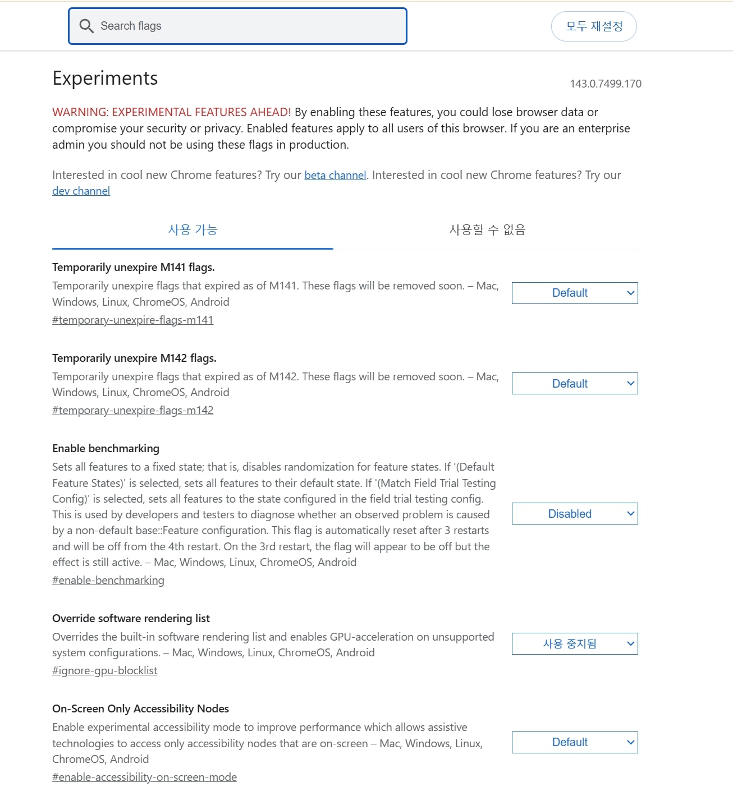The width and height of the screenshot is (733, 796).
Task: Click the #temporary-unexpire-flags-m141 anchor link
Action: [132, 320]
